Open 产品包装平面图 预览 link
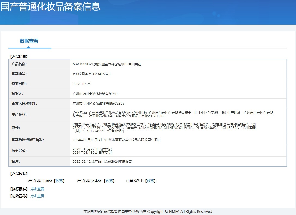The width and height of the screenshot is (296, 215). (x=59, y=181)
